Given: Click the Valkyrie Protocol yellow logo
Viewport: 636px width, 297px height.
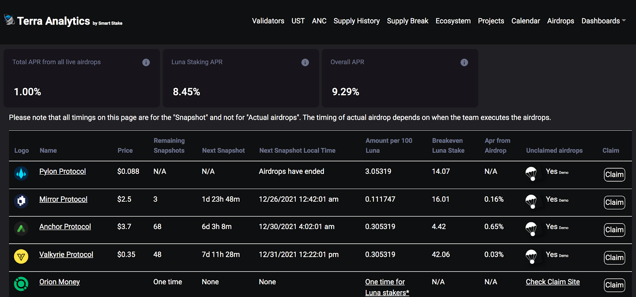Looking at the screenshot, I should 21,256.
